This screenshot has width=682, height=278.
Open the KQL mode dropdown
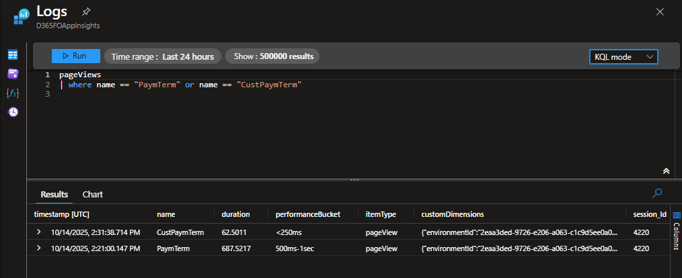pos(623,57)
